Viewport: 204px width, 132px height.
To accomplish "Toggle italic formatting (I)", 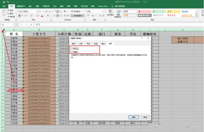I will (x=22, y=16).
